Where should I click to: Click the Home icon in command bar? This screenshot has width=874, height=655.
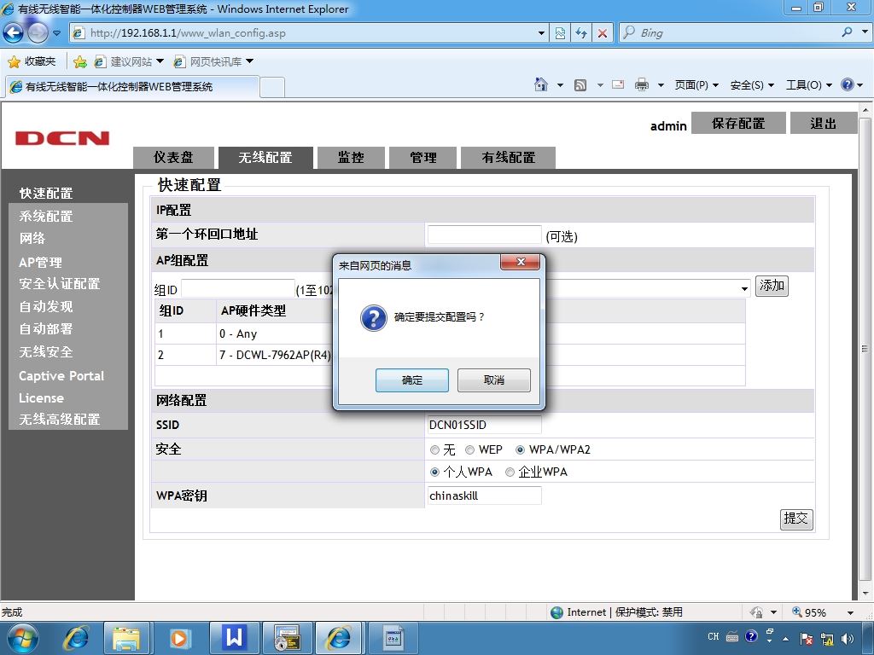tap(541, 84)
